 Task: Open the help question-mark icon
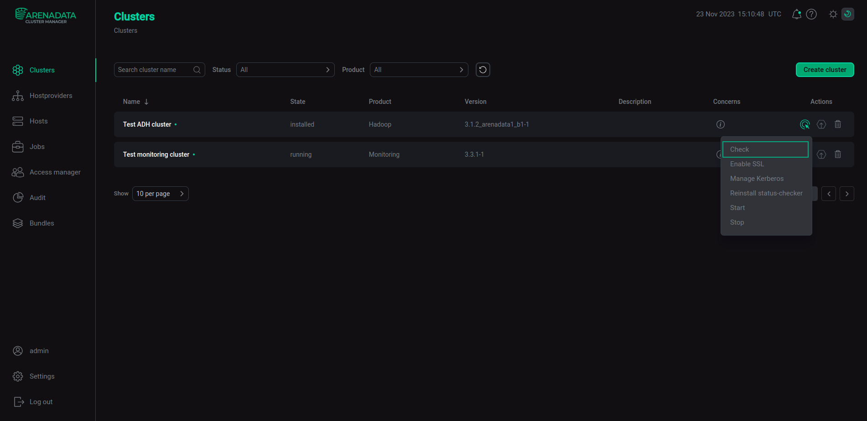pos(811,14)
